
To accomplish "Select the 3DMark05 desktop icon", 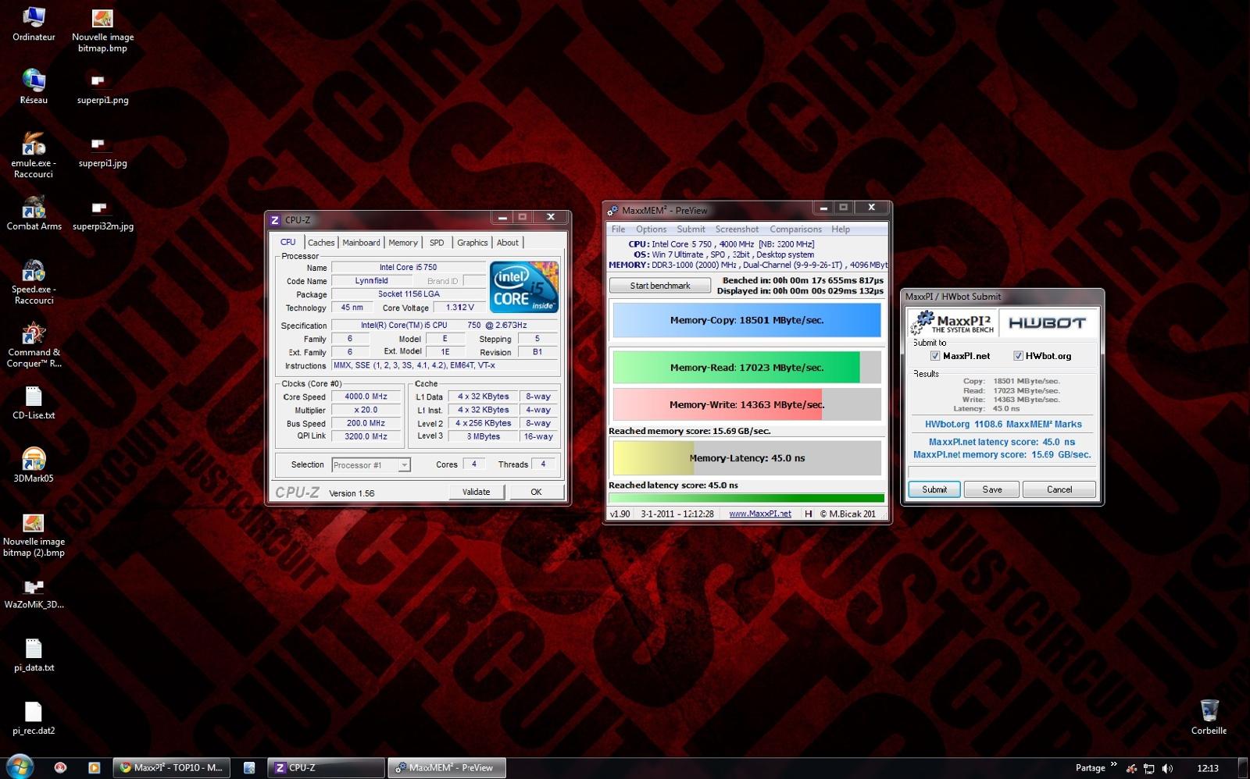I will point(34,460).
